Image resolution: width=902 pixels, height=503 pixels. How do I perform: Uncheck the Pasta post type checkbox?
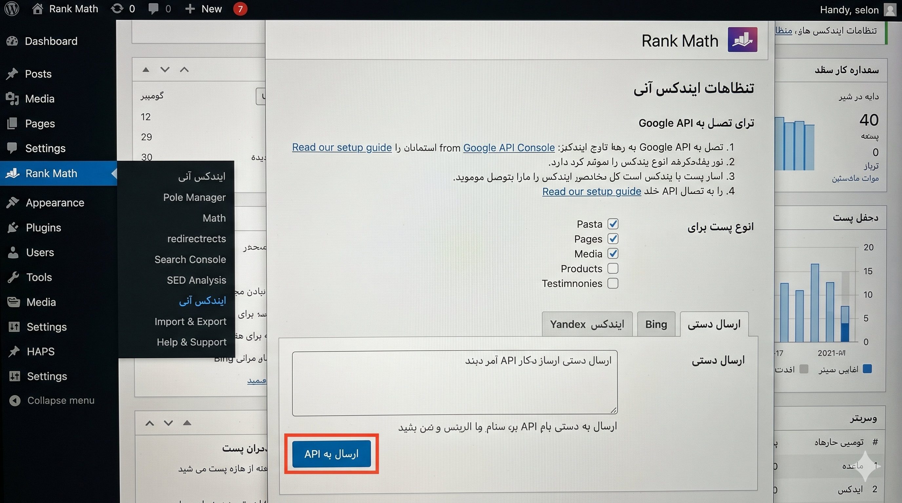click(613, 224)
